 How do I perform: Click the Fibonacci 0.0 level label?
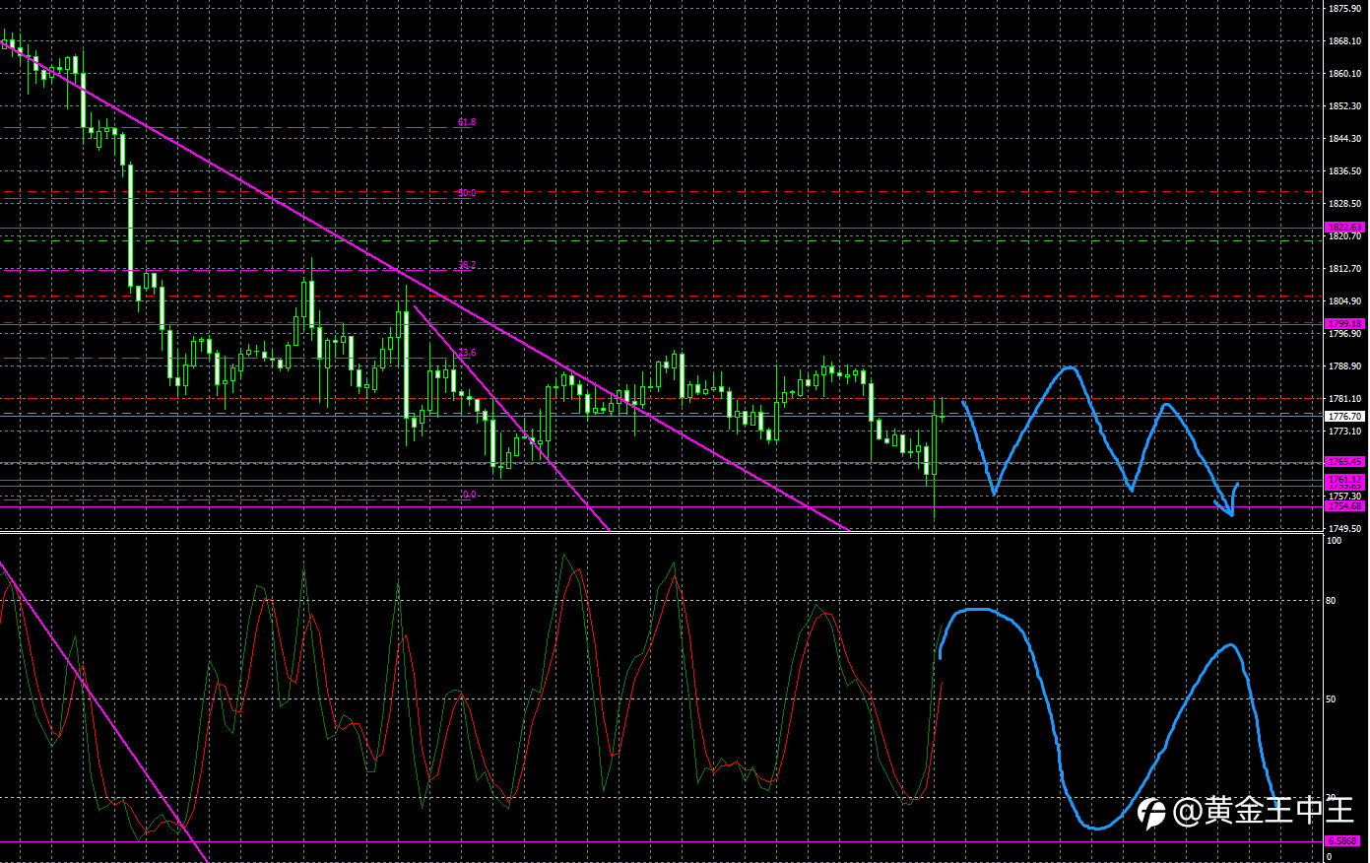[469, 495]
